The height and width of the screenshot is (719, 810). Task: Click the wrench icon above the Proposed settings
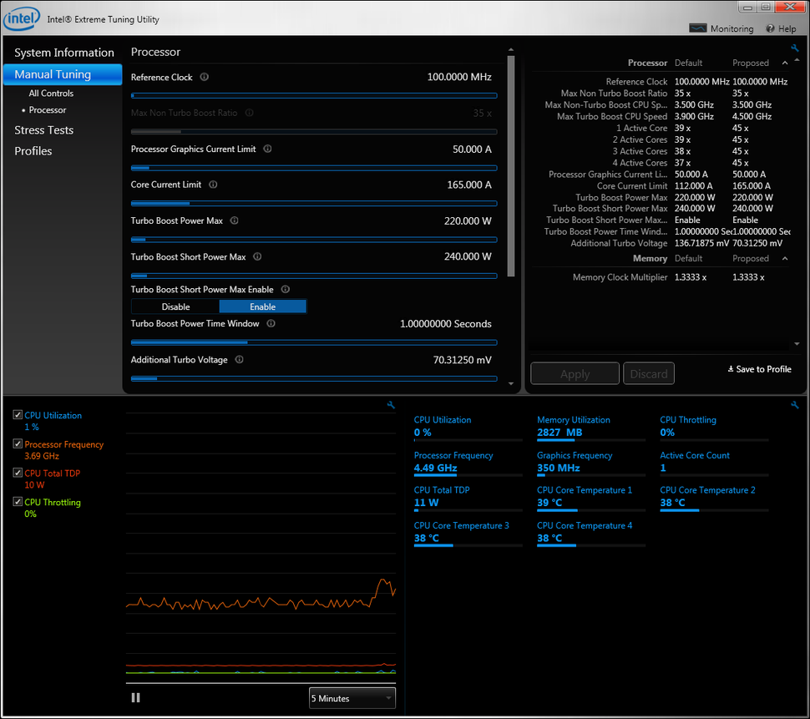pyautogui.click(x=794, y=48)
